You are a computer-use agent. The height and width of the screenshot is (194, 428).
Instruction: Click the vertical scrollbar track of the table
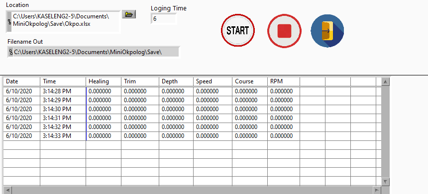point(385,131)
